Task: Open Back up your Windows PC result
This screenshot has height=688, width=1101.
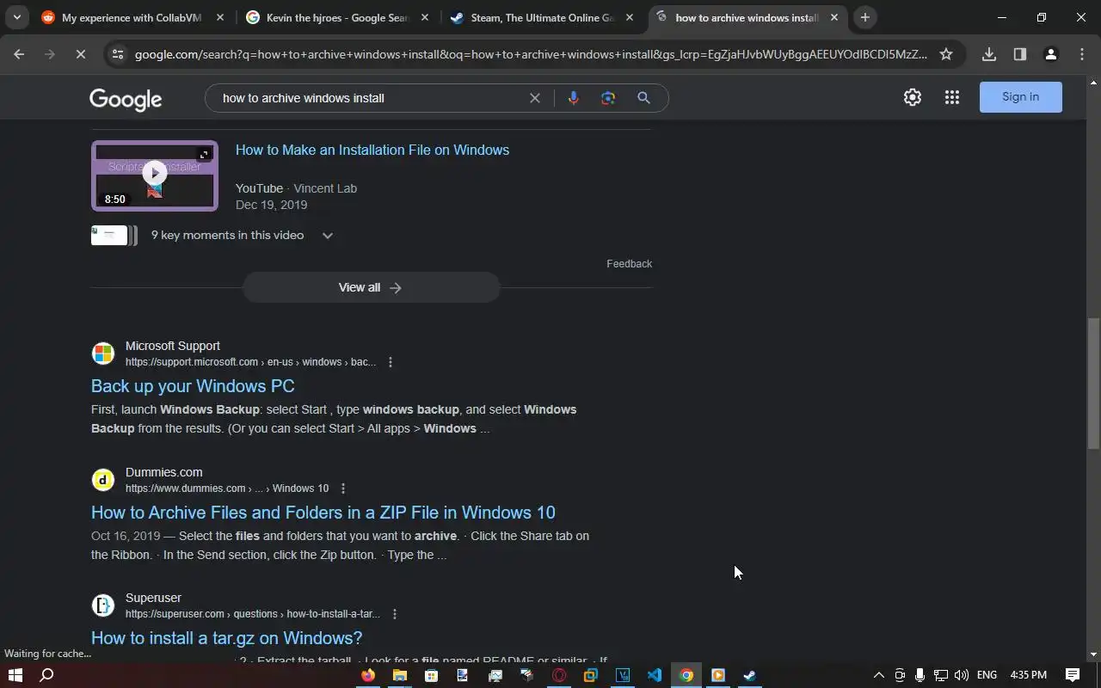Action: (193, 386)
